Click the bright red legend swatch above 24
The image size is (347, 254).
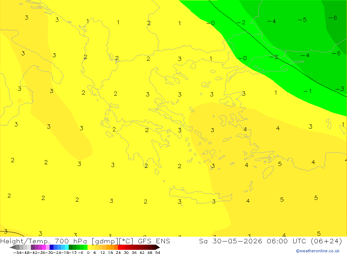[120, 247]
